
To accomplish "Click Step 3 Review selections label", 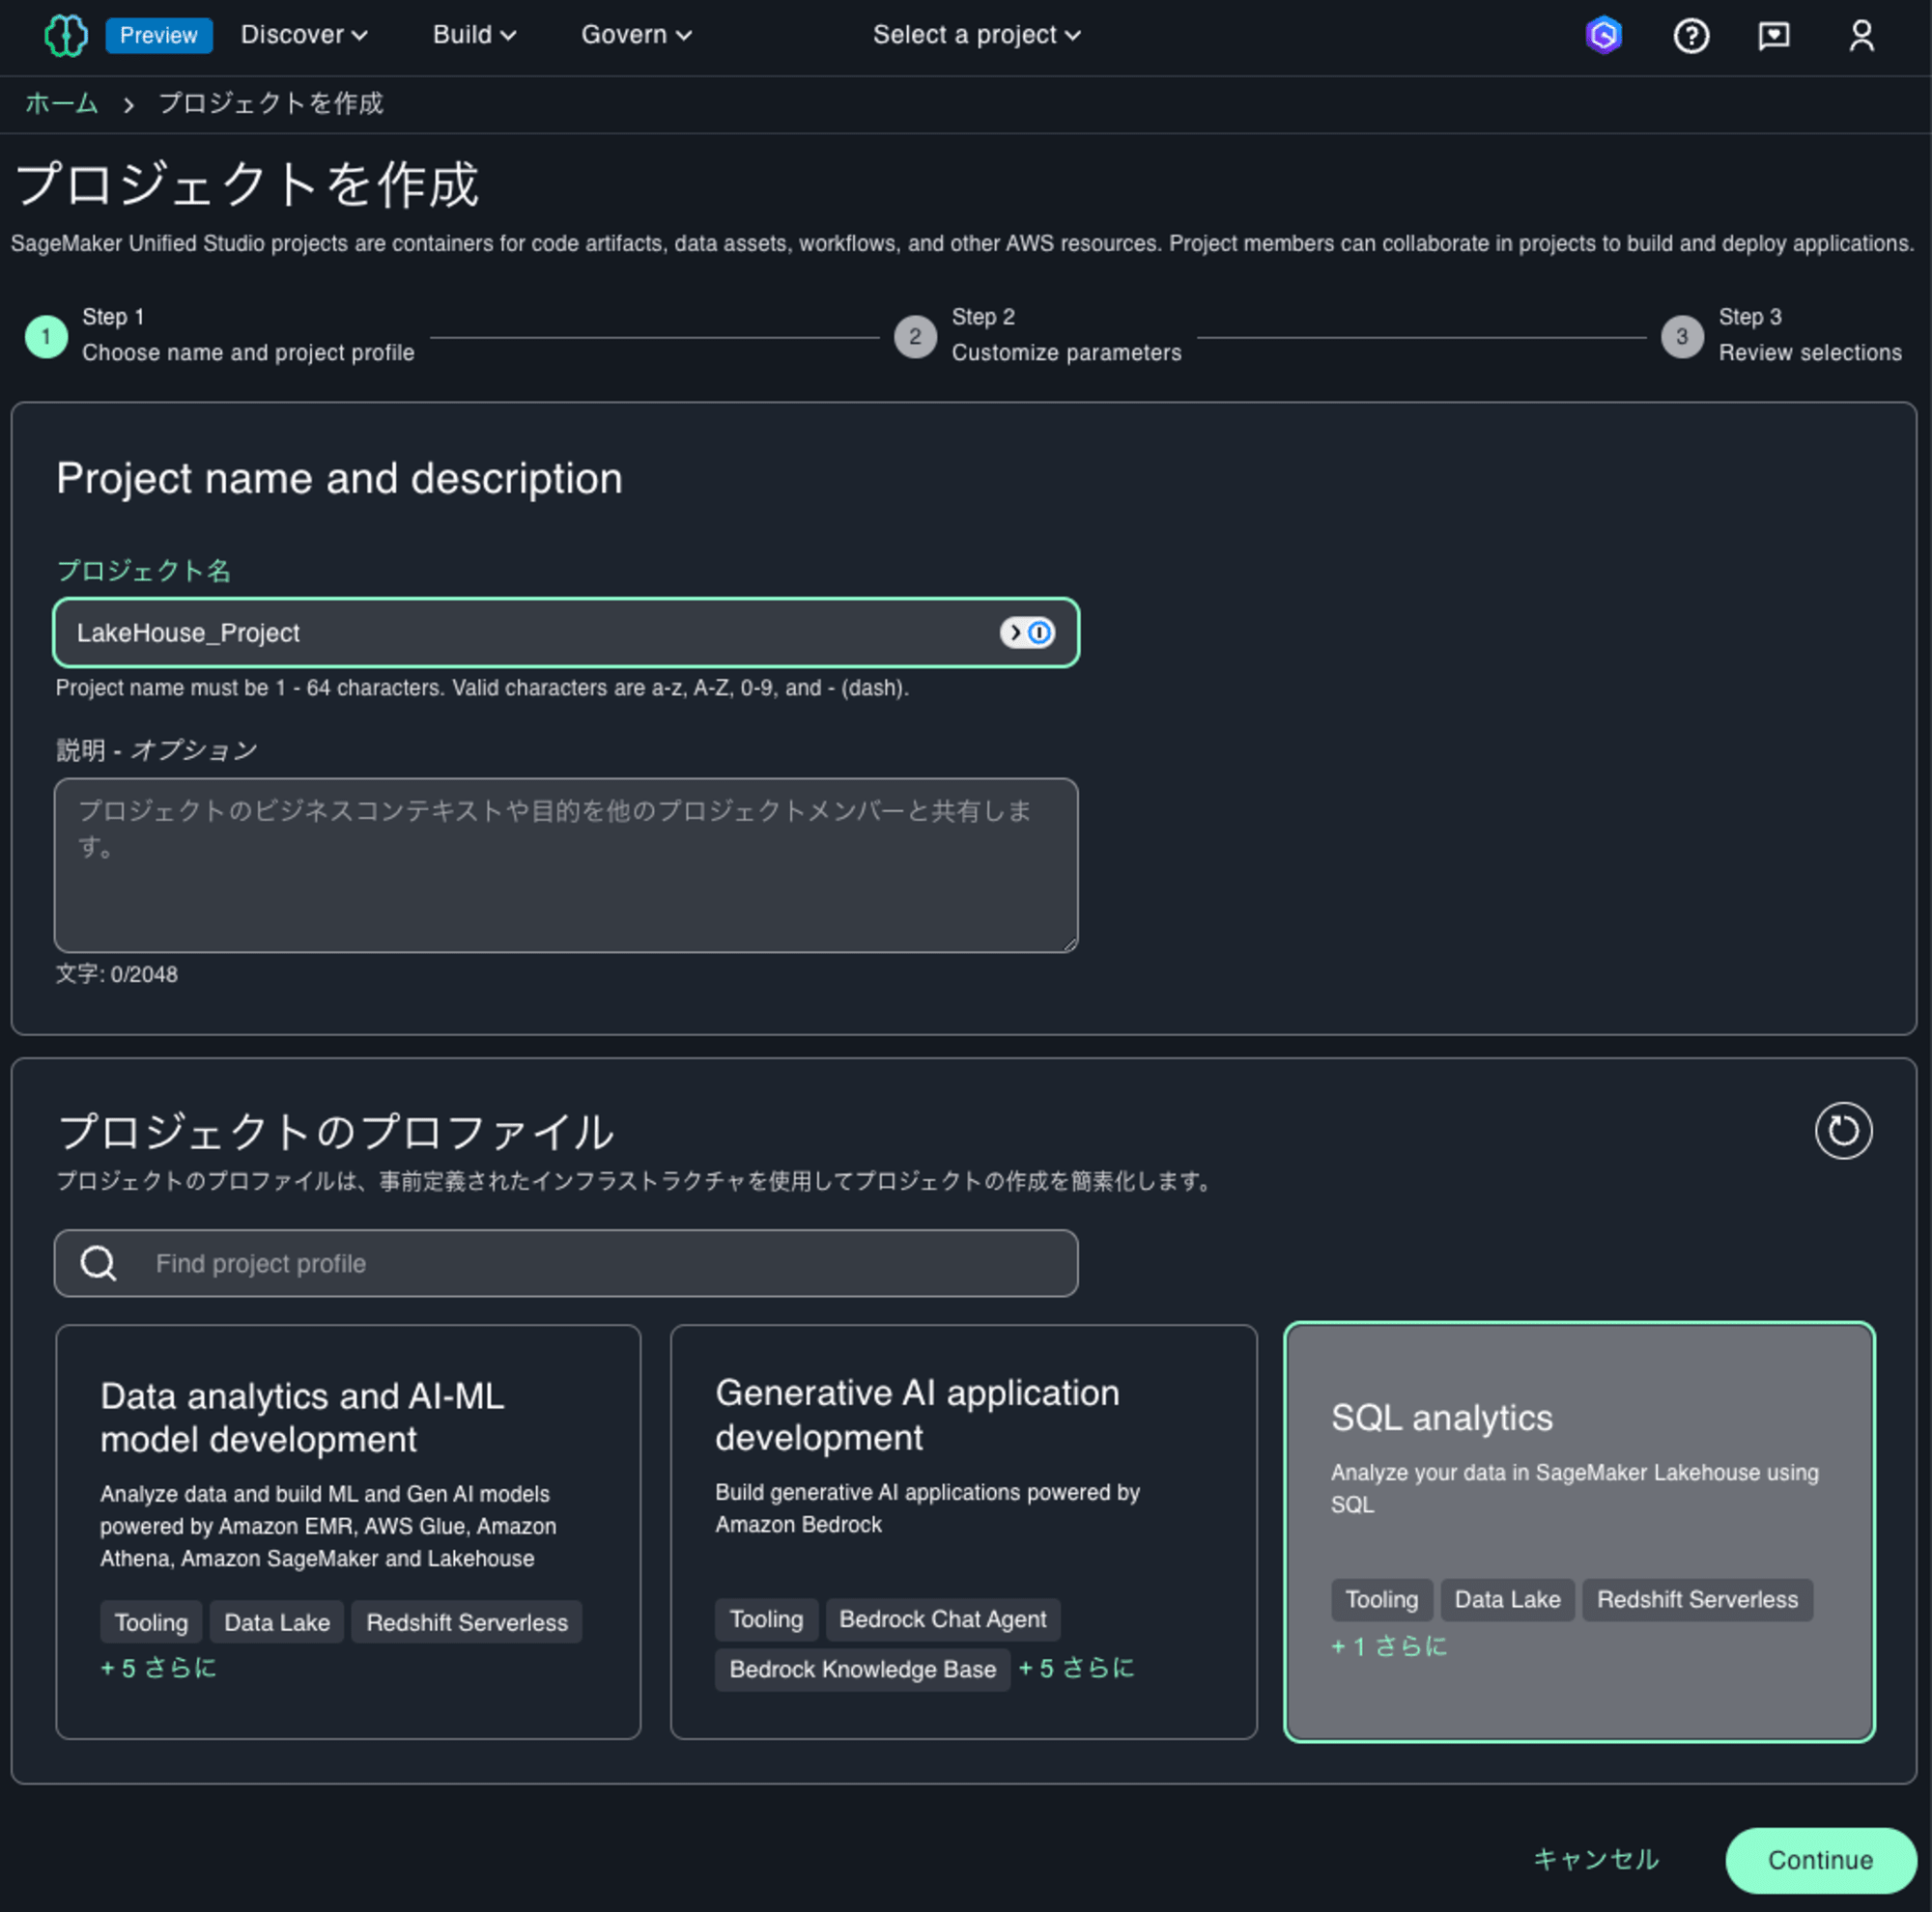I will point(1810,352).
